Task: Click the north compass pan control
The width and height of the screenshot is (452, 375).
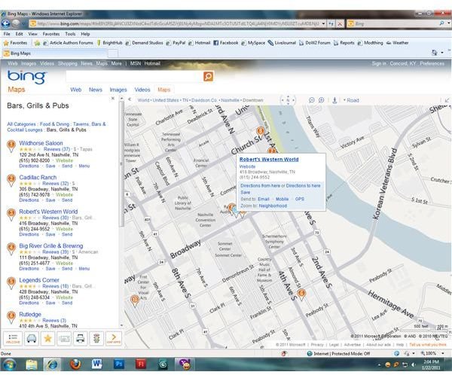Action: (x=288, y=100)
